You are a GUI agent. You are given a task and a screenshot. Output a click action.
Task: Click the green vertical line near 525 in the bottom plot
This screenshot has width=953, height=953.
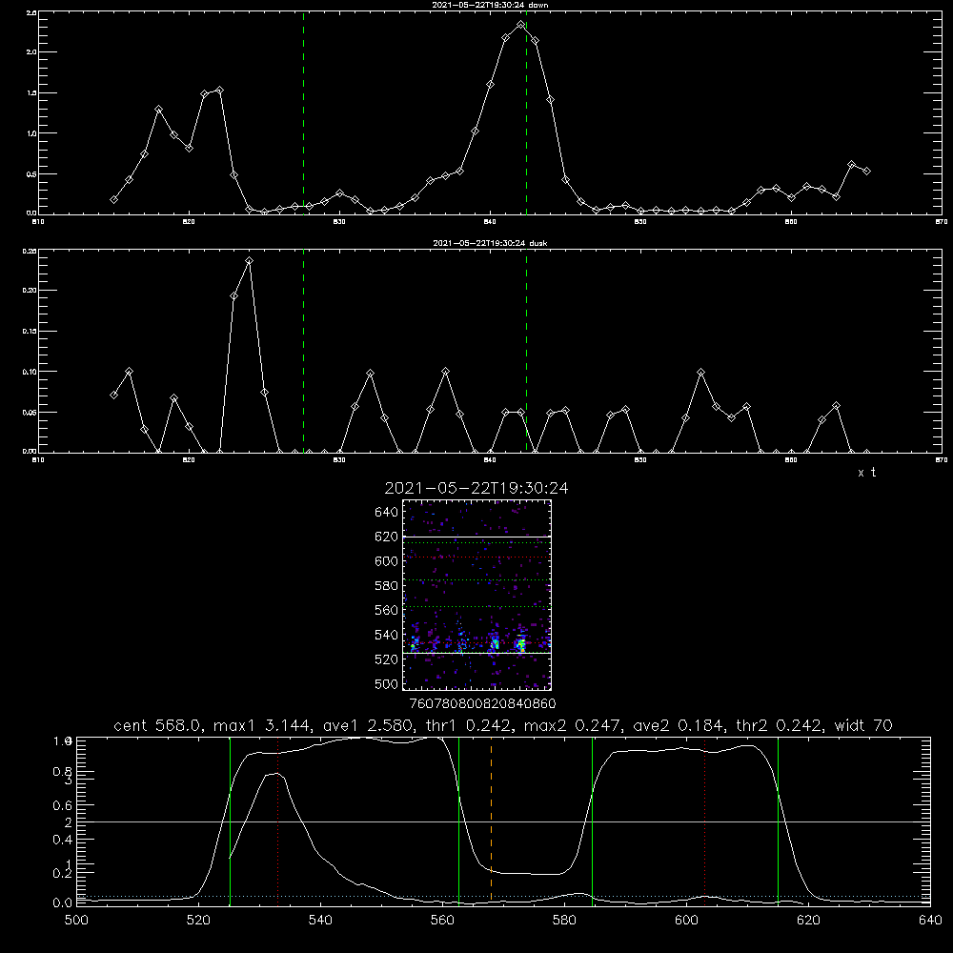(x=230, y=821)
